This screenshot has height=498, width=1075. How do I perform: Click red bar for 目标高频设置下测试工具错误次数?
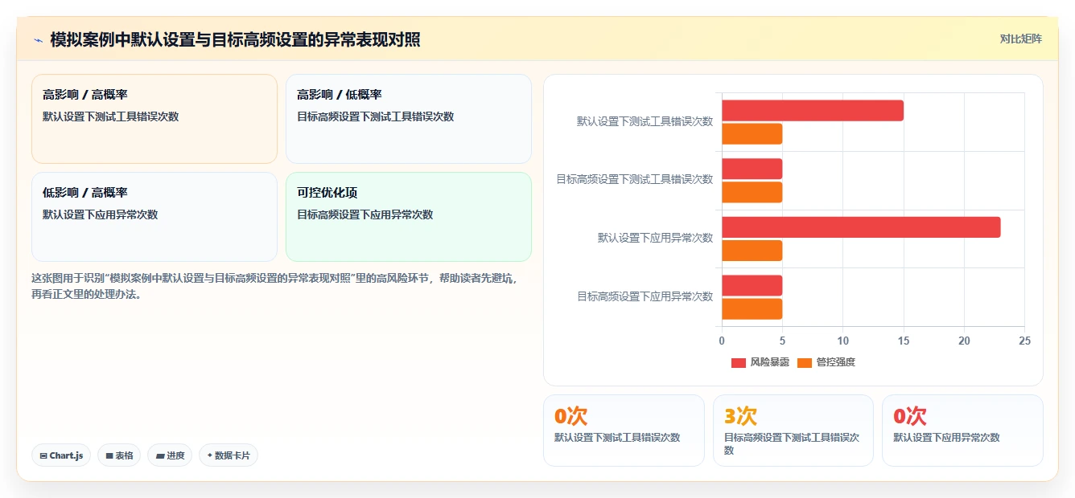(752, 169)
